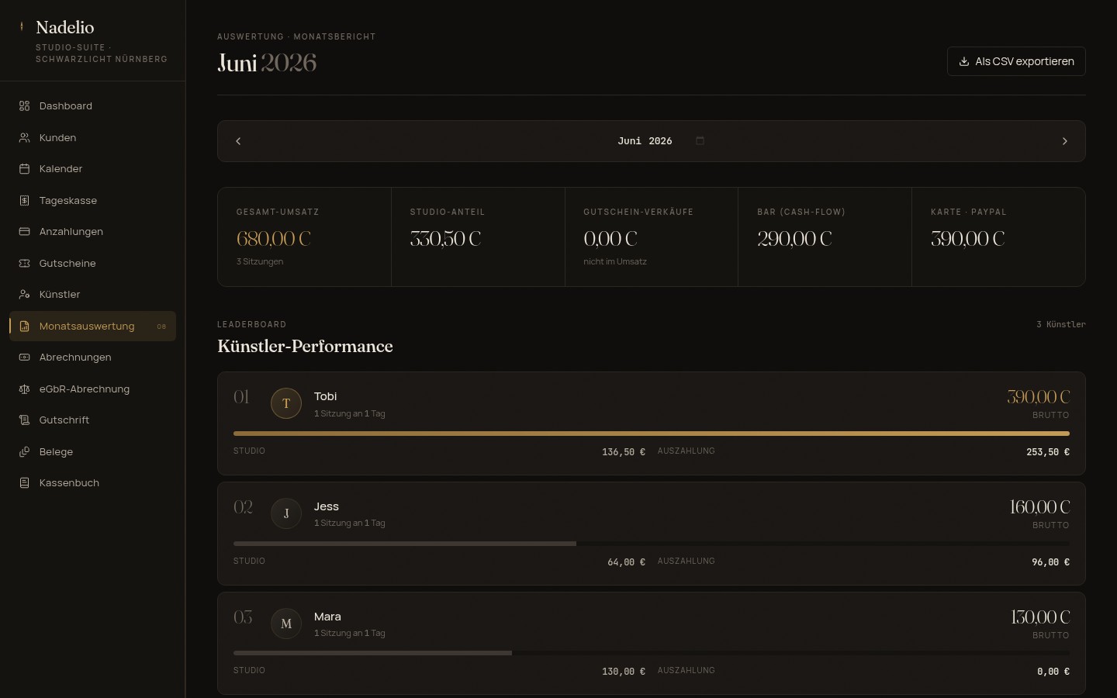
Task: Click Mara's 130,00 € Brutto total
Action: pos(1041,617)
